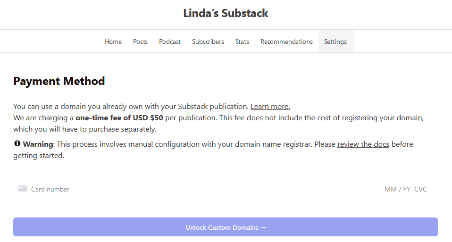Select the Recommendations tab
452x242 pixels.
286,42
